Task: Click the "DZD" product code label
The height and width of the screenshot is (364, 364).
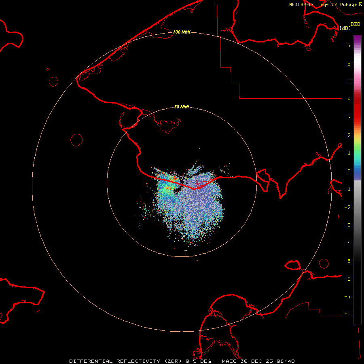Action: (x=356, y=24)
